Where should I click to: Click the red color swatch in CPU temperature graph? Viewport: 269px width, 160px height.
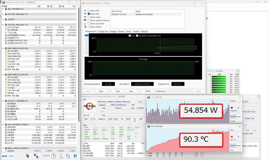click(x=232, y=136)
